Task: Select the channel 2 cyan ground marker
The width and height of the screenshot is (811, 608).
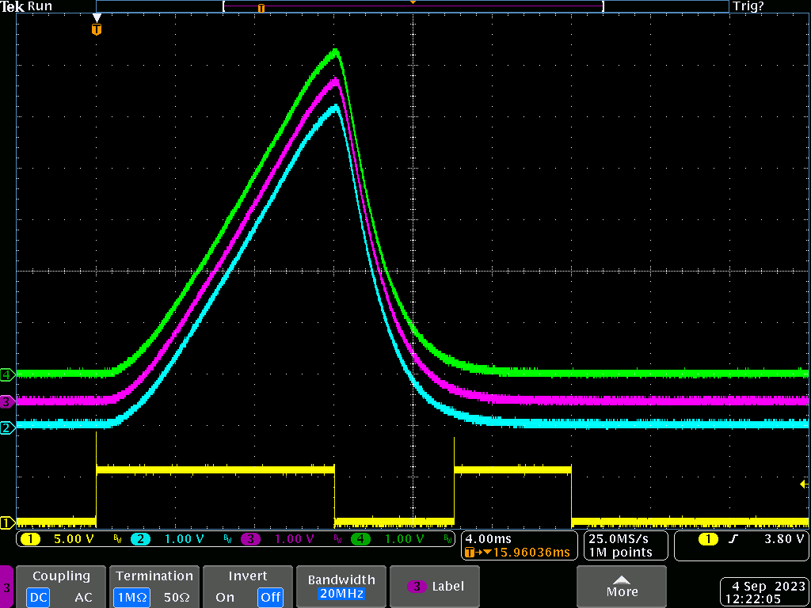Action: [x=7, y=428]
